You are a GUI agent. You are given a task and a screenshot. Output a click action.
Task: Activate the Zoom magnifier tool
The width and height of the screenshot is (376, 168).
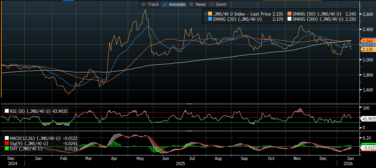[212, 4]
